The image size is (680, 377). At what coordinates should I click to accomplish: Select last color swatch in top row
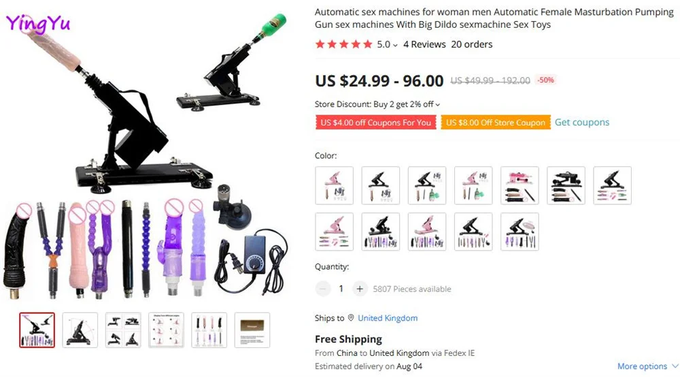(x=613, y=185)
